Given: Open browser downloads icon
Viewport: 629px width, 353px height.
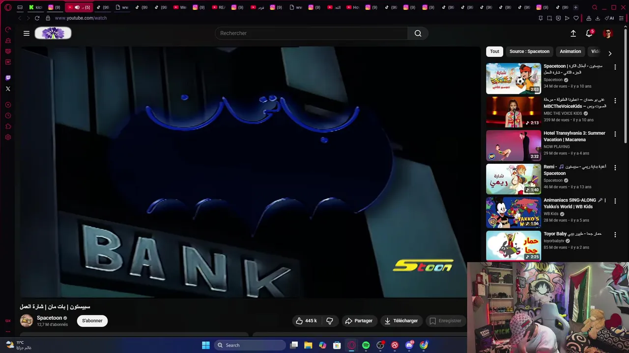Looking at the screenshot, I should click(x=598, y=18).
